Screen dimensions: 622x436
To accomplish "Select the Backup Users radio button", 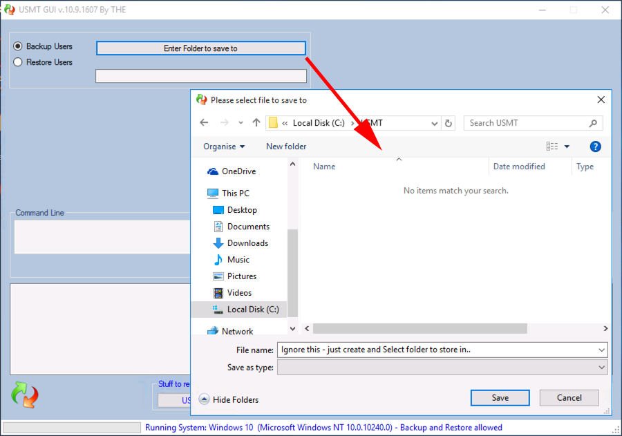I will (18, 46).
